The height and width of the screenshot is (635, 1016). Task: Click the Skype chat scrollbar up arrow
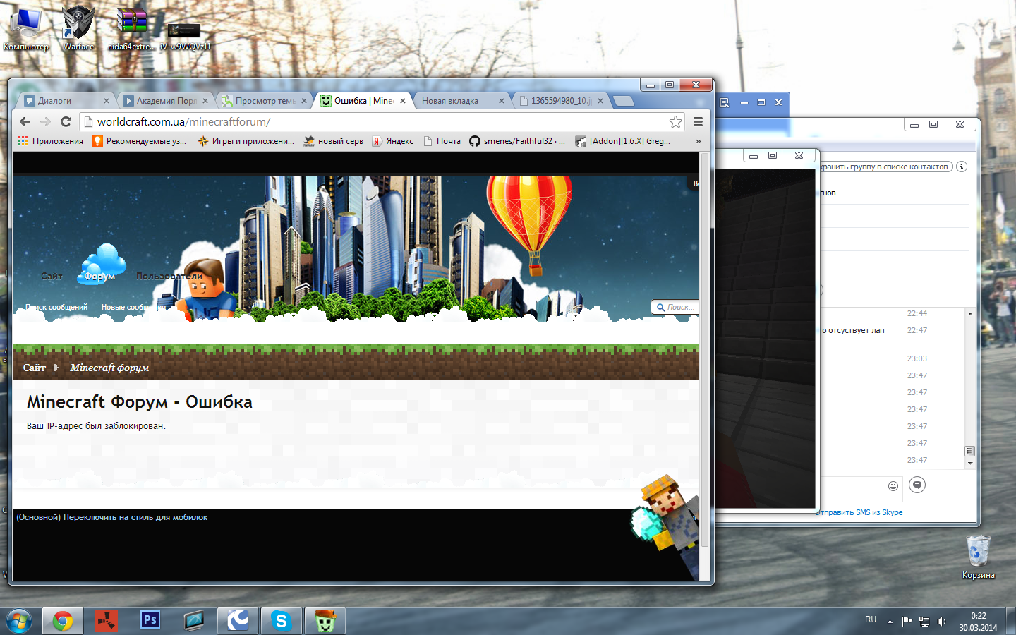click(970, 313)
